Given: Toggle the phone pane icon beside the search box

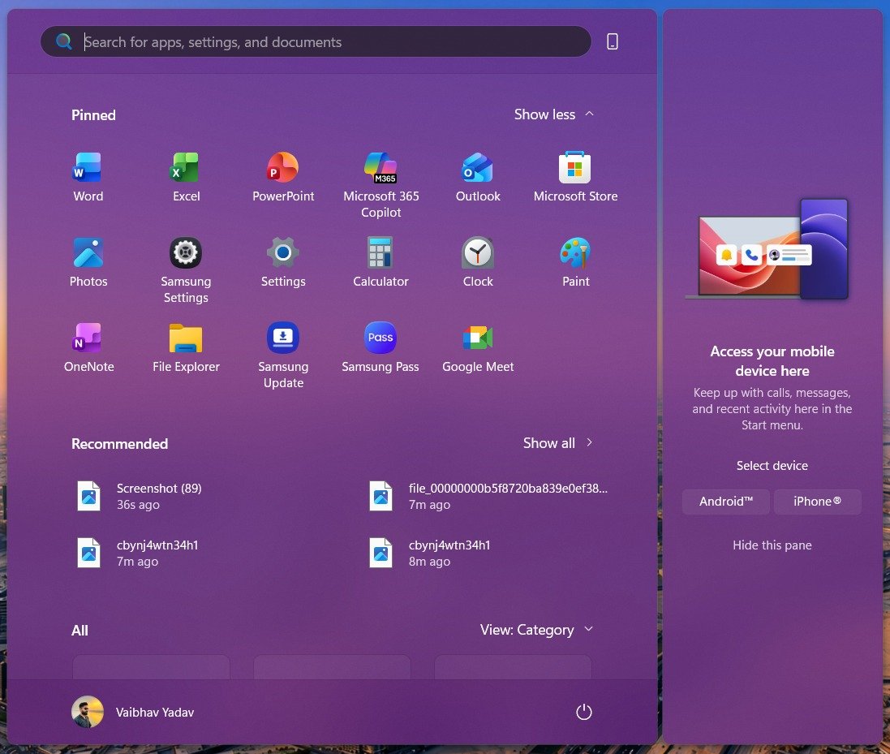Looking at the screenshot, I should pyautogui.click(x=612, y=41).
